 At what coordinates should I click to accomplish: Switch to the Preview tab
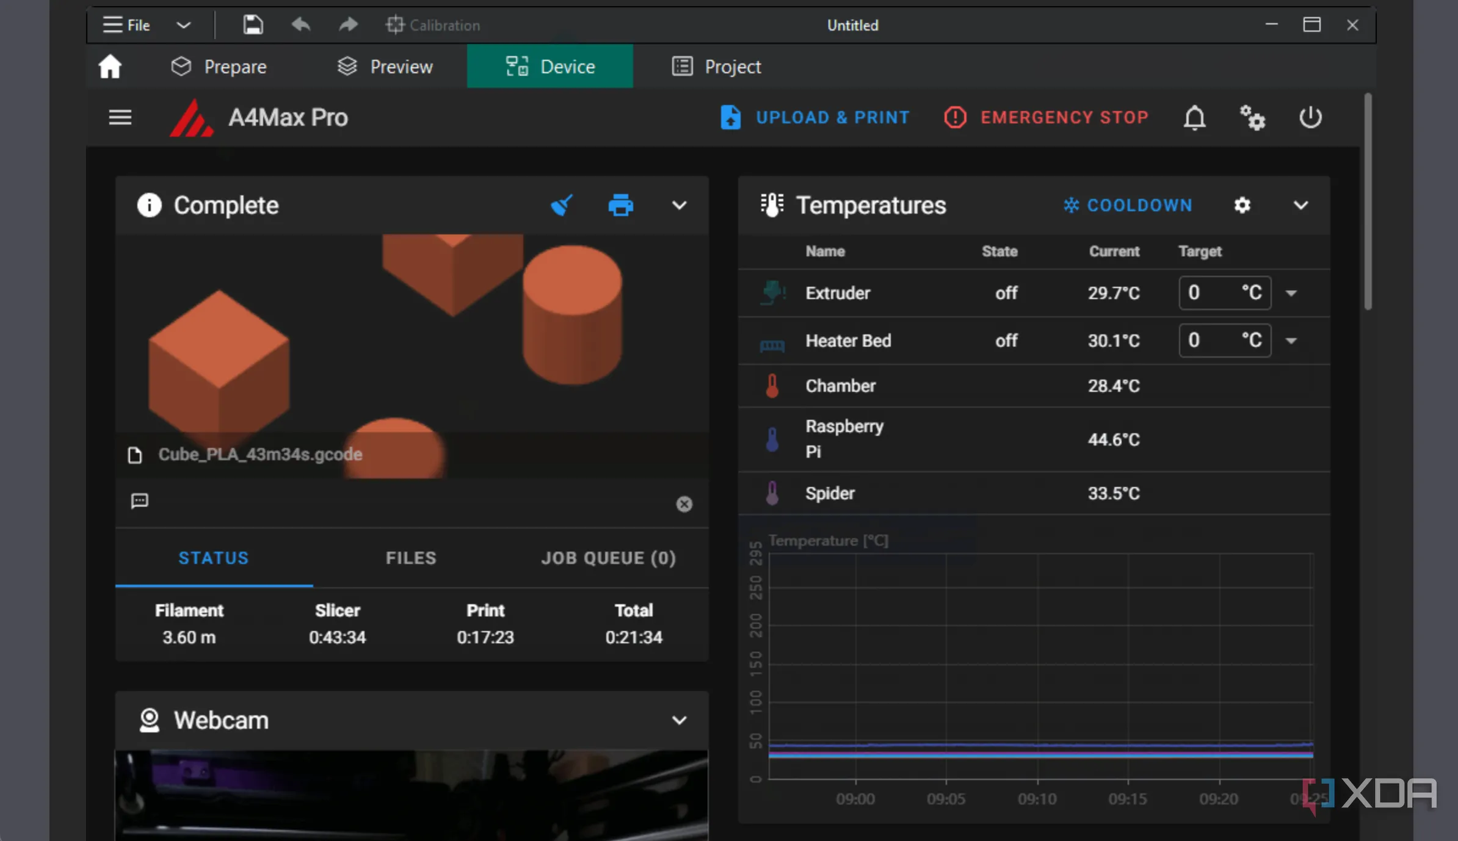[x=385, y=67]
